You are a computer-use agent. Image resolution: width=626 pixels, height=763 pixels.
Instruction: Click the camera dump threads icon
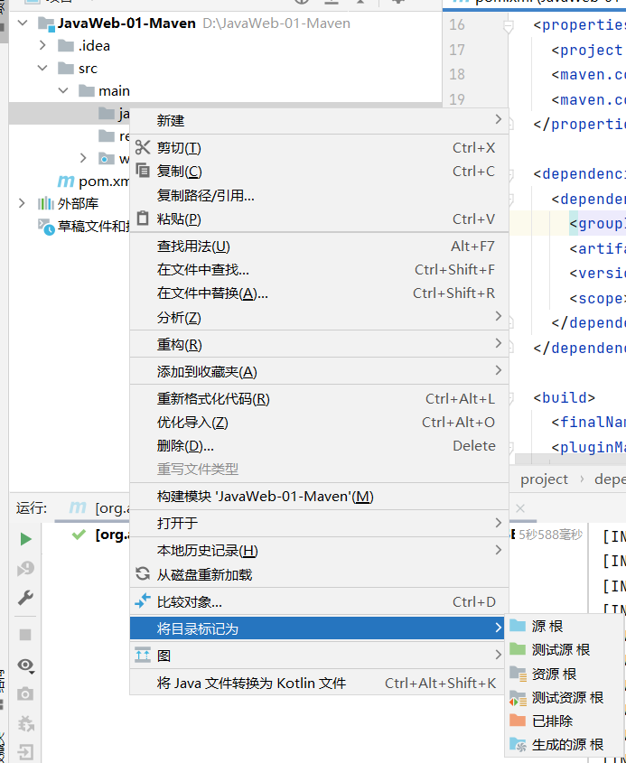coord(25,693)
